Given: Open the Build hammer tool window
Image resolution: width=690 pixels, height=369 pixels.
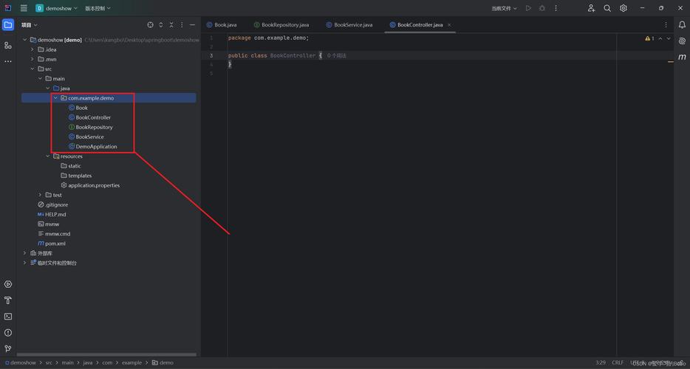Looking at the screenshot, I should (8, 300).
